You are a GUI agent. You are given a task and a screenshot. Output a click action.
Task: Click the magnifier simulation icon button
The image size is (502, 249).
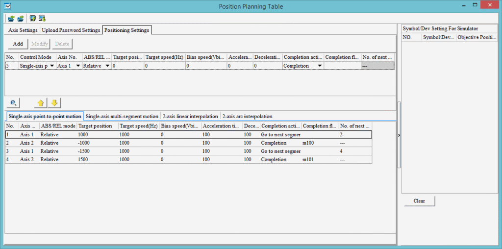point(13,103)
